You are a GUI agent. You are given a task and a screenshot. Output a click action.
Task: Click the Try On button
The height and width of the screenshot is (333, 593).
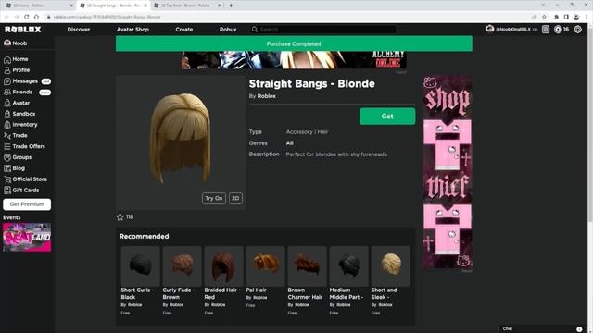point(214,198)
